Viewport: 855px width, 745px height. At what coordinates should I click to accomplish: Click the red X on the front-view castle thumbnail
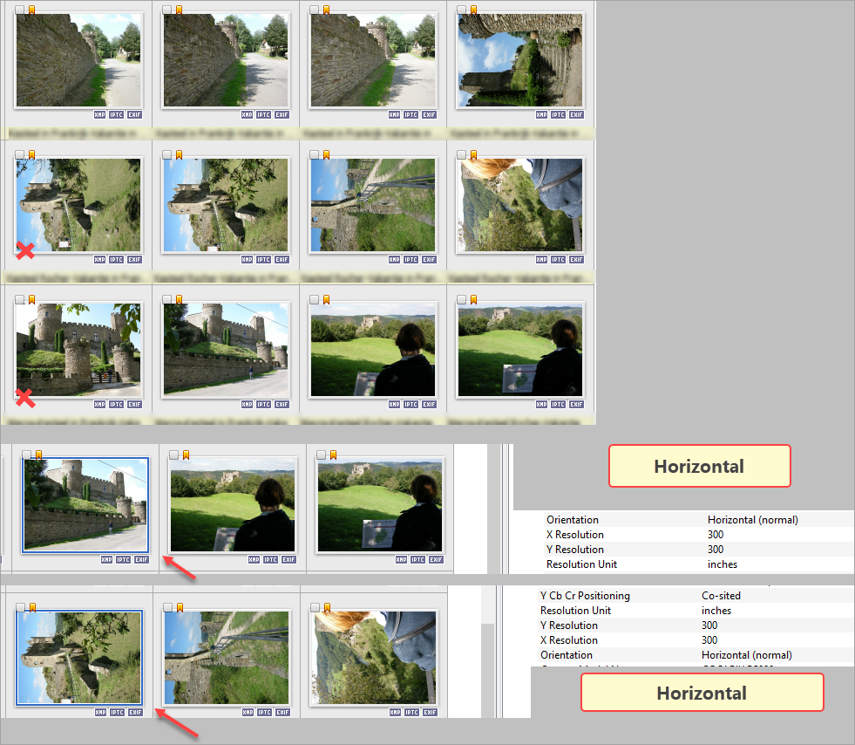[25, 398]
